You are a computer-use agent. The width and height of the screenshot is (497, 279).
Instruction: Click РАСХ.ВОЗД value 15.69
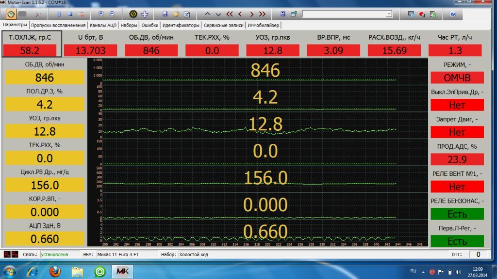(x=394, y=50)
